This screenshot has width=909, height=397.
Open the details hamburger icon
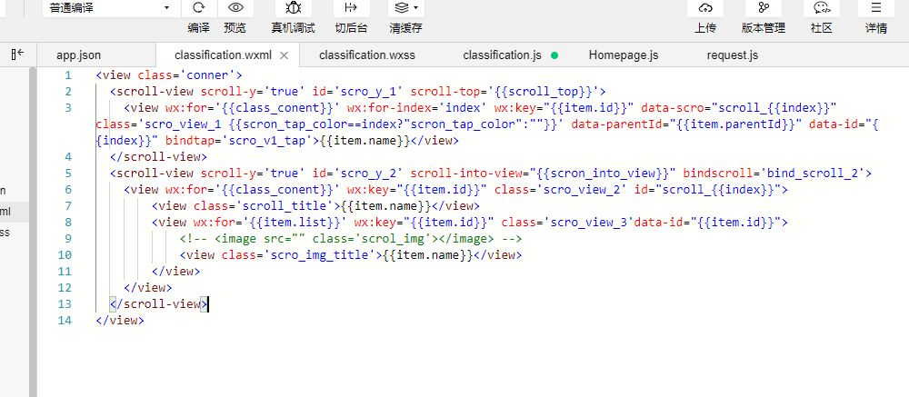(876, 7)
